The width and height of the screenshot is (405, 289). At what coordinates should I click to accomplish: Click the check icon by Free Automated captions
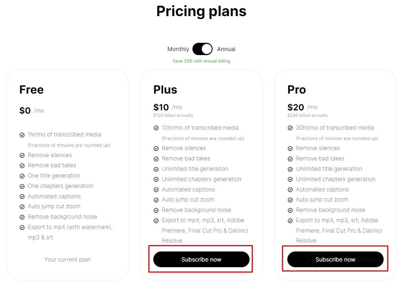pyautogui.click(x=22, y=197)
